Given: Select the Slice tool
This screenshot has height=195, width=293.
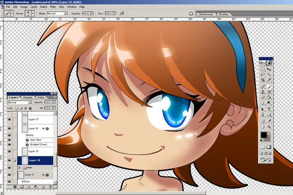Looking at the screenshot, I should (x=269, y=80).
